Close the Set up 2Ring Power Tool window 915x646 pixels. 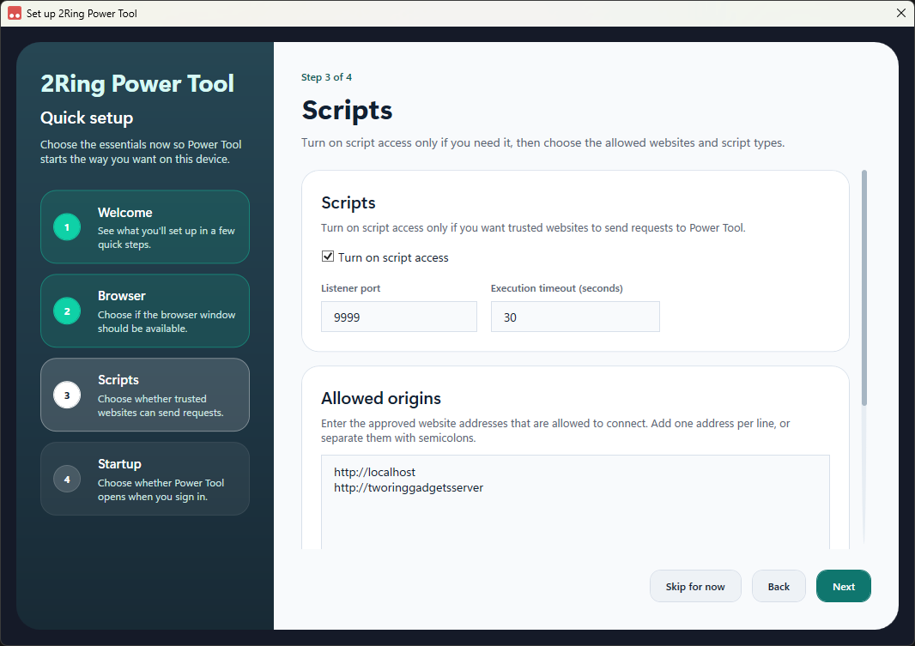[x=901, y=14]
